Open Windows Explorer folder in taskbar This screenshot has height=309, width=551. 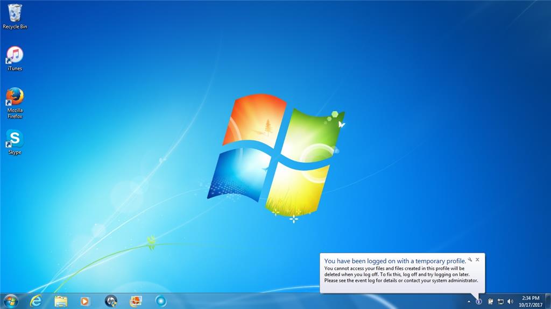coord(61,301)
